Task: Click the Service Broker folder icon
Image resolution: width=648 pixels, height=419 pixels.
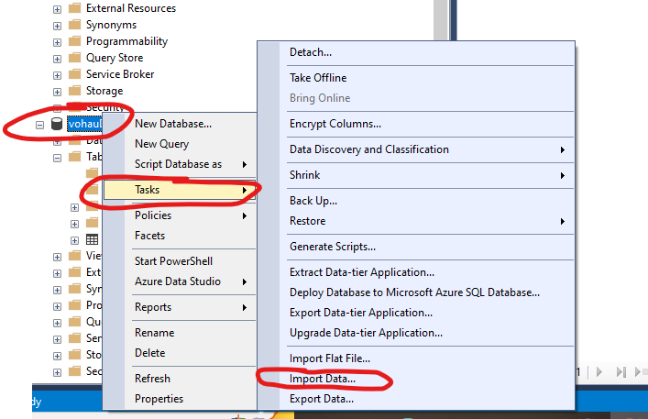Action: click(x=74, y=74)
